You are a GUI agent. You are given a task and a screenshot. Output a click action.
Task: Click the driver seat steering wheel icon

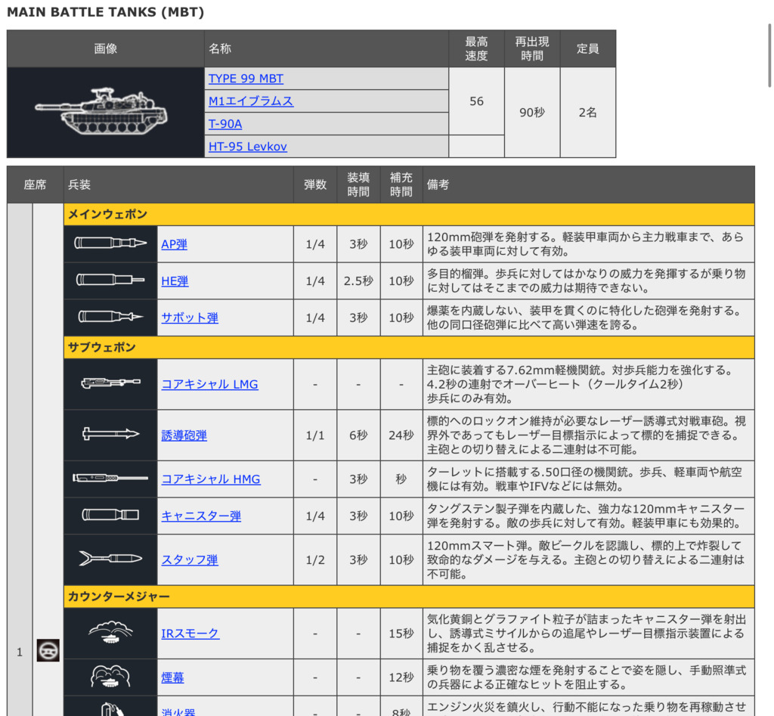[48, 650]
